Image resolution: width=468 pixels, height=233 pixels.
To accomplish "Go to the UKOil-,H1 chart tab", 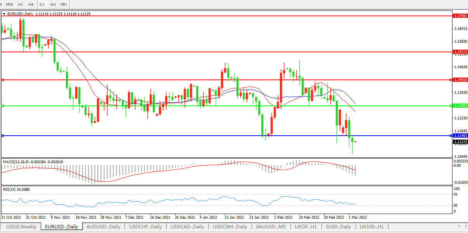I will (306, 227).
